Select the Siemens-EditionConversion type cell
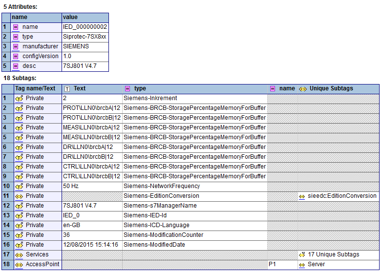 [194, 196]
